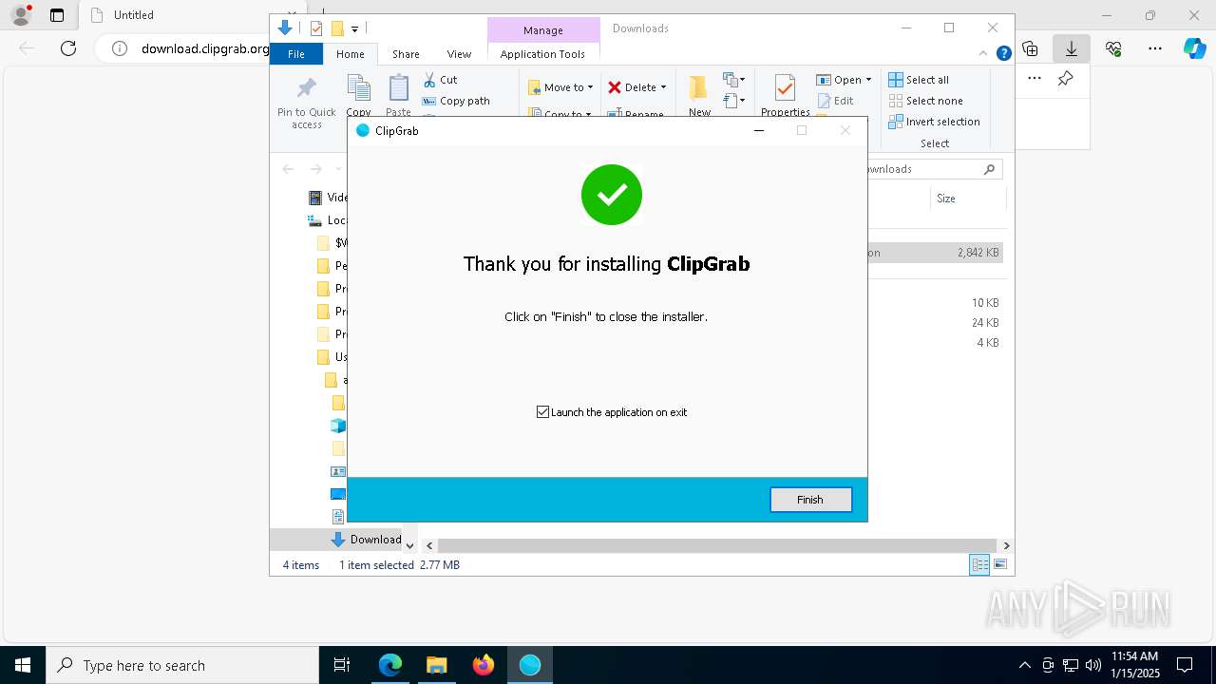Viewport: 1216px width, 684px height.
Task: Click Finish to close the ClipGrab installer
Action: click(x=810, y=500)
